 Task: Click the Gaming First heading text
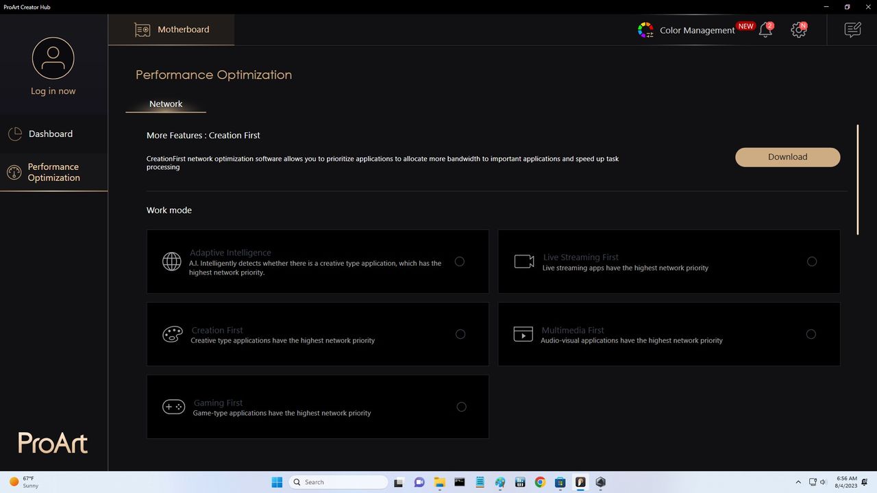coord(219,403)
